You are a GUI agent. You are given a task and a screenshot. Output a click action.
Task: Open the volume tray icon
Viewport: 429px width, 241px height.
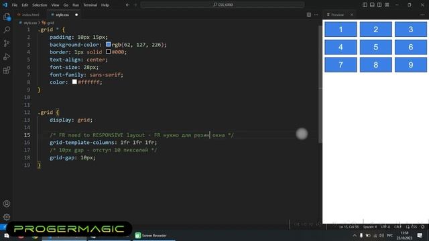click(x=381, y=236)
